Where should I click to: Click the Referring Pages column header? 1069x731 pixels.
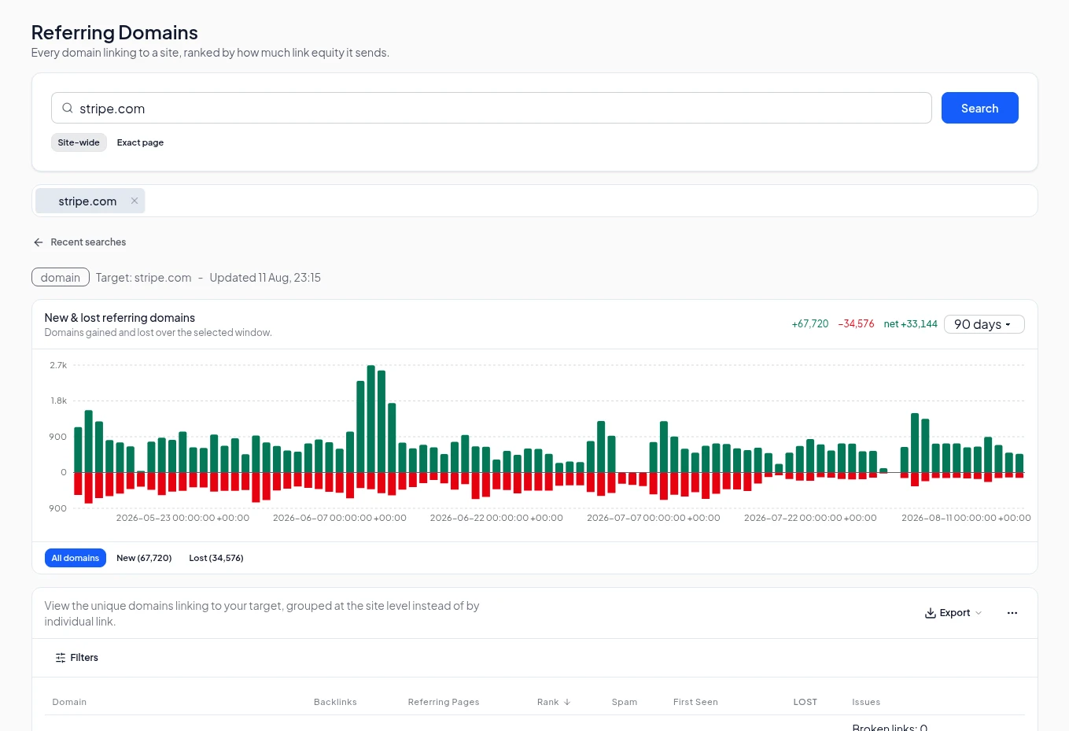coord(444,702)
